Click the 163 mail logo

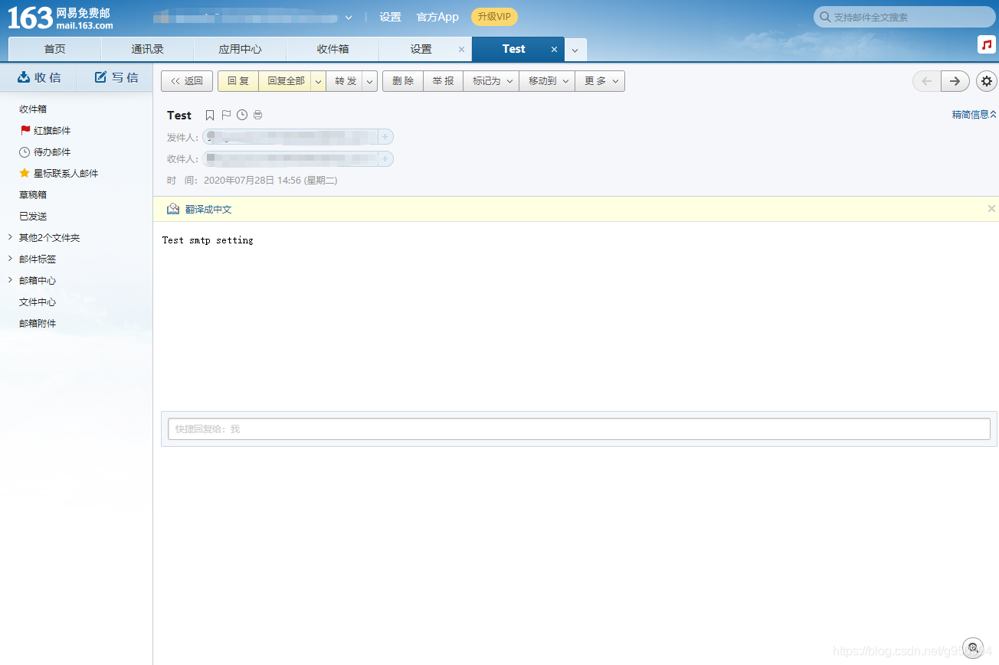(x=60, y=18)
